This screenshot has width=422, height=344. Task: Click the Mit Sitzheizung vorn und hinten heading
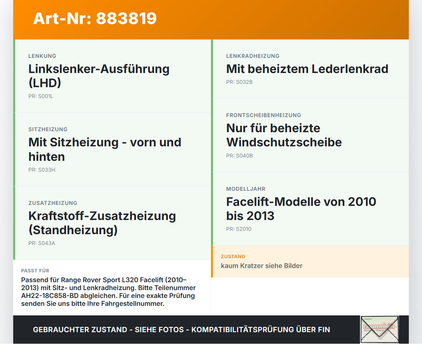click(105, 149)
